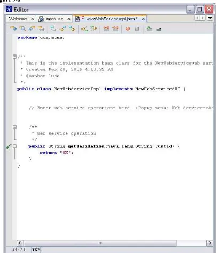This screenshot has width=217, height=253.
Task: Click the green gutter annotation beside getValidation
Action: tap(9, 146)
